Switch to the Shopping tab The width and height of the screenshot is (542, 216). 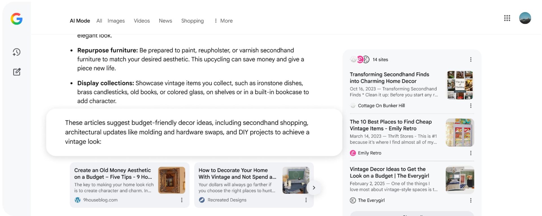pyautogui.click(x=192, y=21)
